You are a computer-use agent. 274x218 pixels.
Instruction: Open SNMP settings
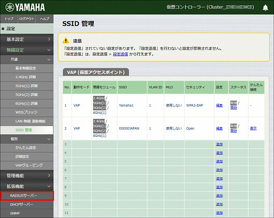tap(27, 213)
